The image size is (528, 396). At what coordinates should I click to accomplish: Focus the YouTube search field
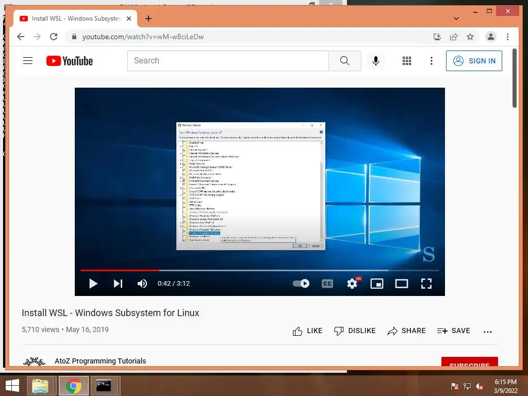tap(228, 61)
